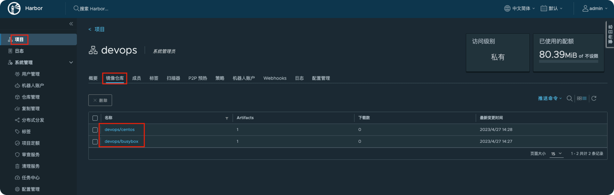Collapse the 系统管理 section chevron
The width and height of the screenshot is (614, 195).
tap(71, 62)
